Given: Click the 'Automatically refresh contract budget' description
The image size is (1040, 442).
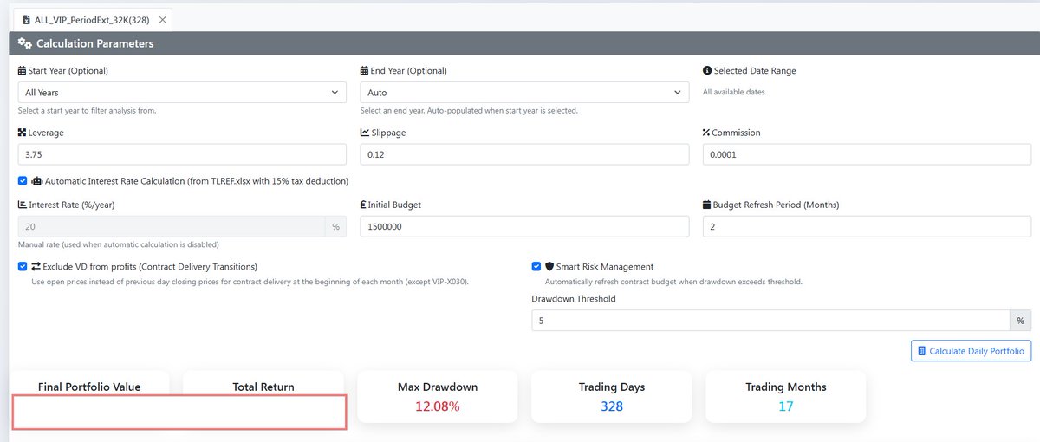Looking at the screenshot, I should point(673,282).
